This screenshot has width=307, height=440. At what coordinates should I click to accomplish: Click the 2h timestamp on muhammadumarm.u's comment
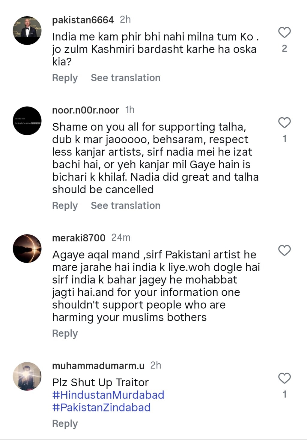155,365
